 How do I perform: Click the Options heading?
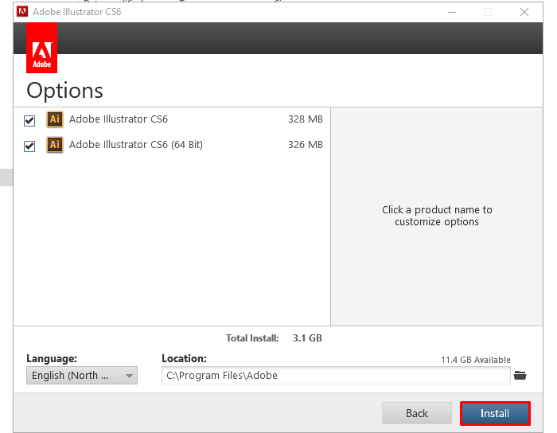tap(65, 90)
